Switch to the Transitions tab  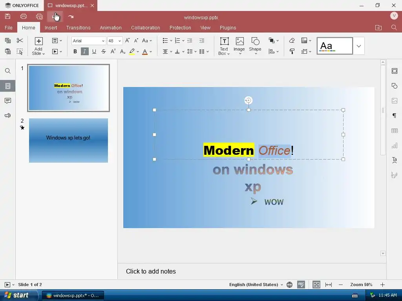coord(78,28)
